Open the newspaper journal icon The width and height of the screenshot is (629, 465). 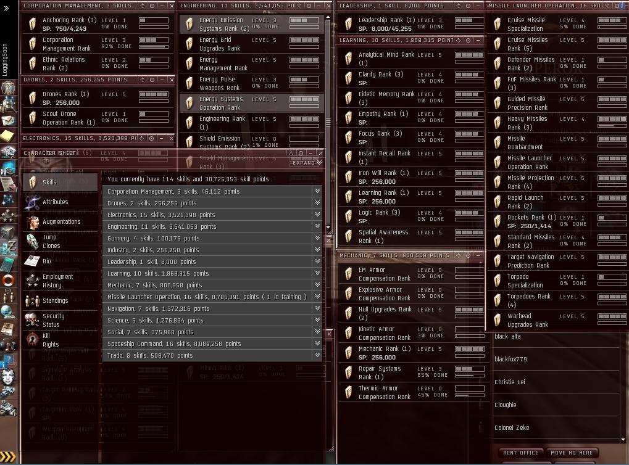coord(8,329)
